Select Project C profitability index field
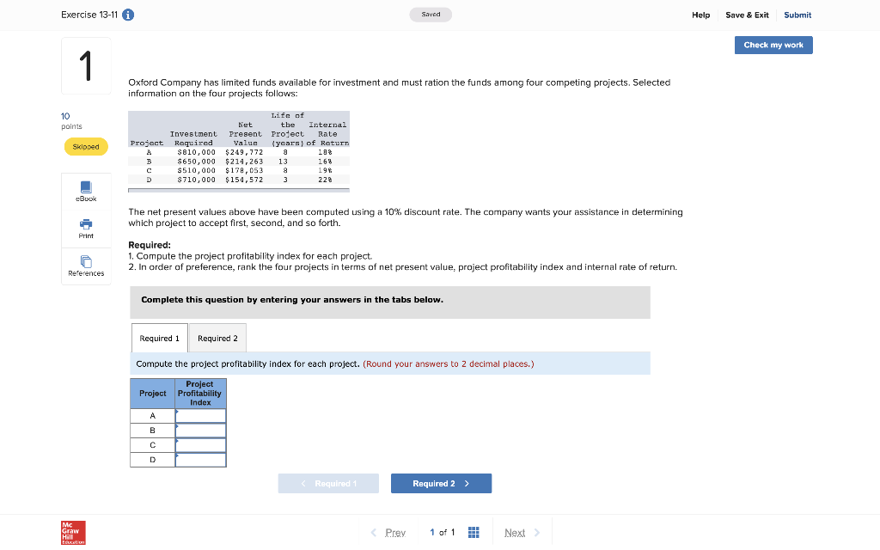This screenshot has width=880, height=550. tap(200, 445)
